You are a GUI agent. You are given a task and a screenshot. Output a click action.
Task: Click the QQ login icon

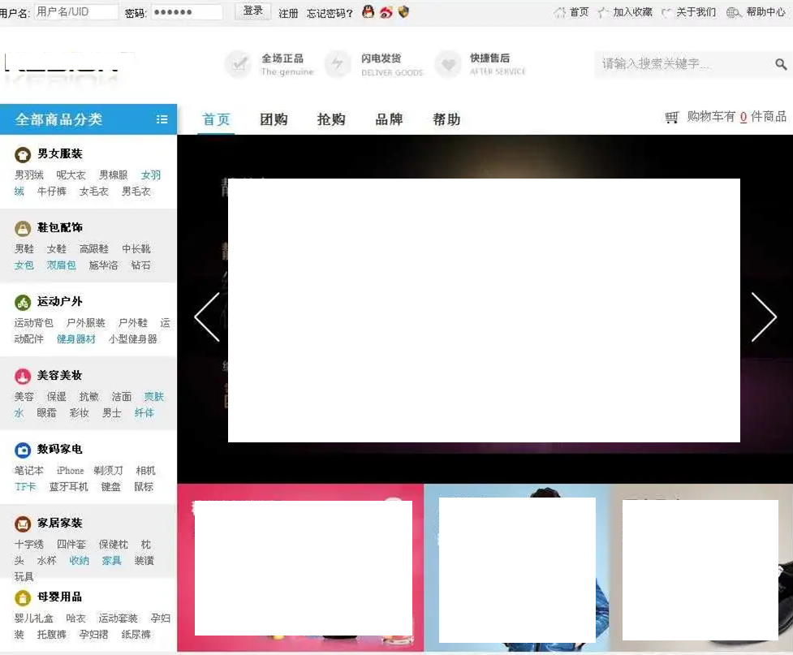pos(367,12)
